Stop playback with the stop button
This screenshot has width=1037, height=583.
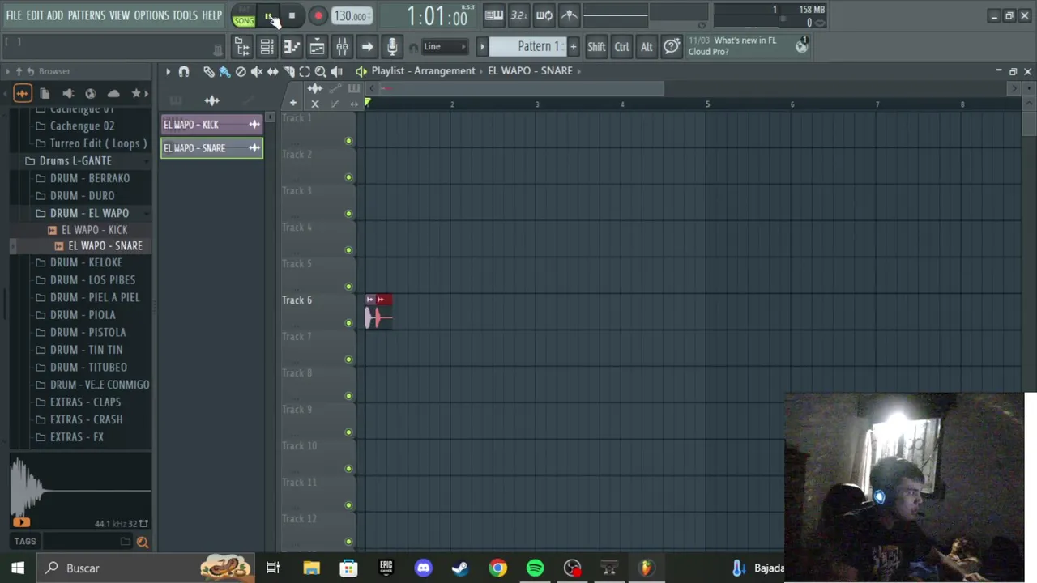point(292,15)
